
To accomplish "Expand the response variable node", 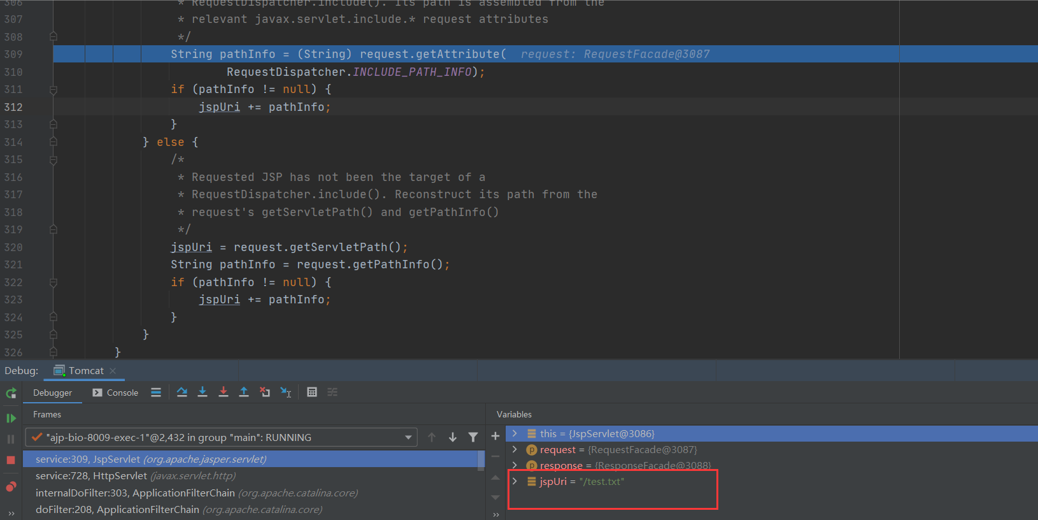I will point(515,465).
